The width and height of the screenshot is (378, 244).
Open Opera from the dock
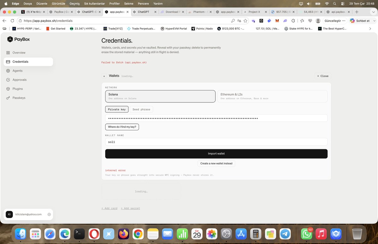tap(94, 234)
